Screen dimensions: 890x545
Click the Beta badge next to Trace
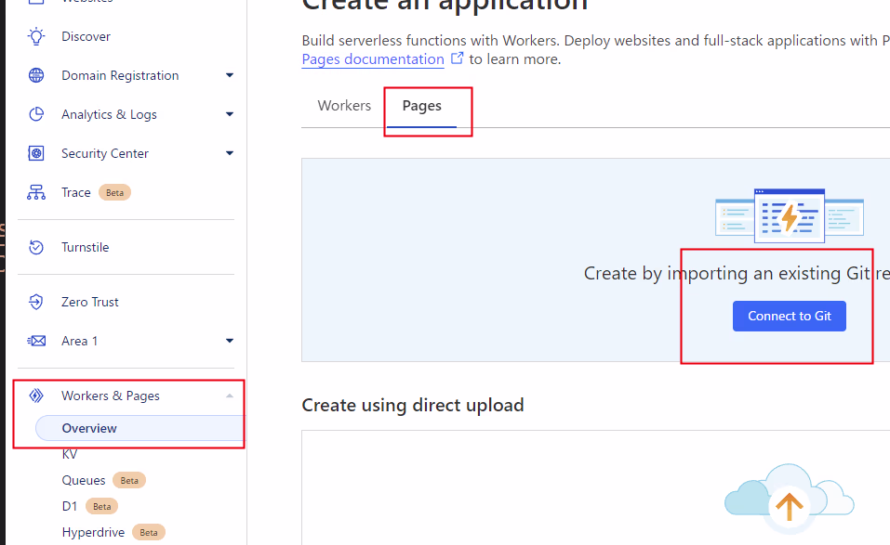[114, 192]
